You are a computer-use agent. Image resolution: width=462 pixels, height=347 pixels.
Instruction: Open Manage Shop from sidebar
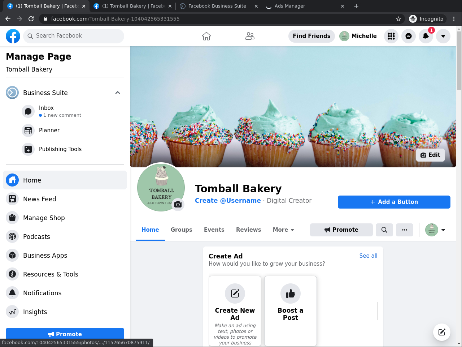[x=65, y=218]
